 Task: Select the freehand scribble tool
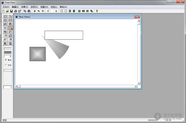(x=11, y=24)
